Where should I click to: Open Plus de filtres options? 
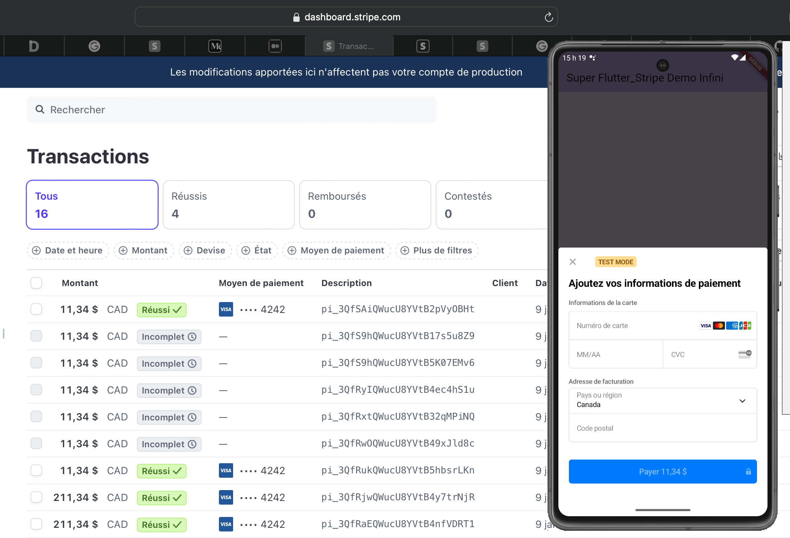[437, 250]
